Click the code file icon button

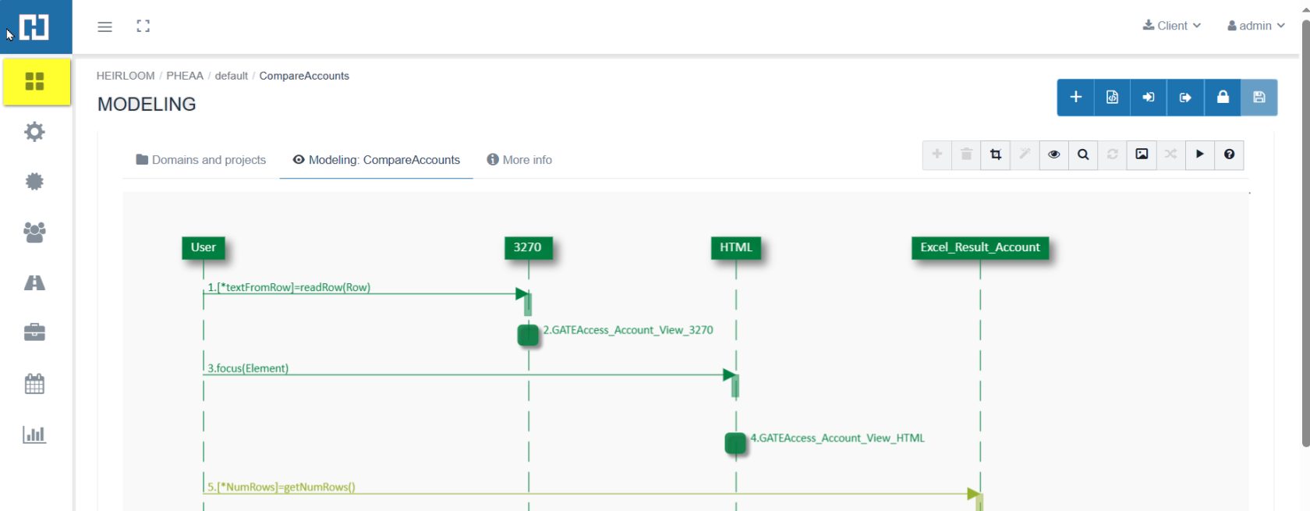(x=1112, y=98)
